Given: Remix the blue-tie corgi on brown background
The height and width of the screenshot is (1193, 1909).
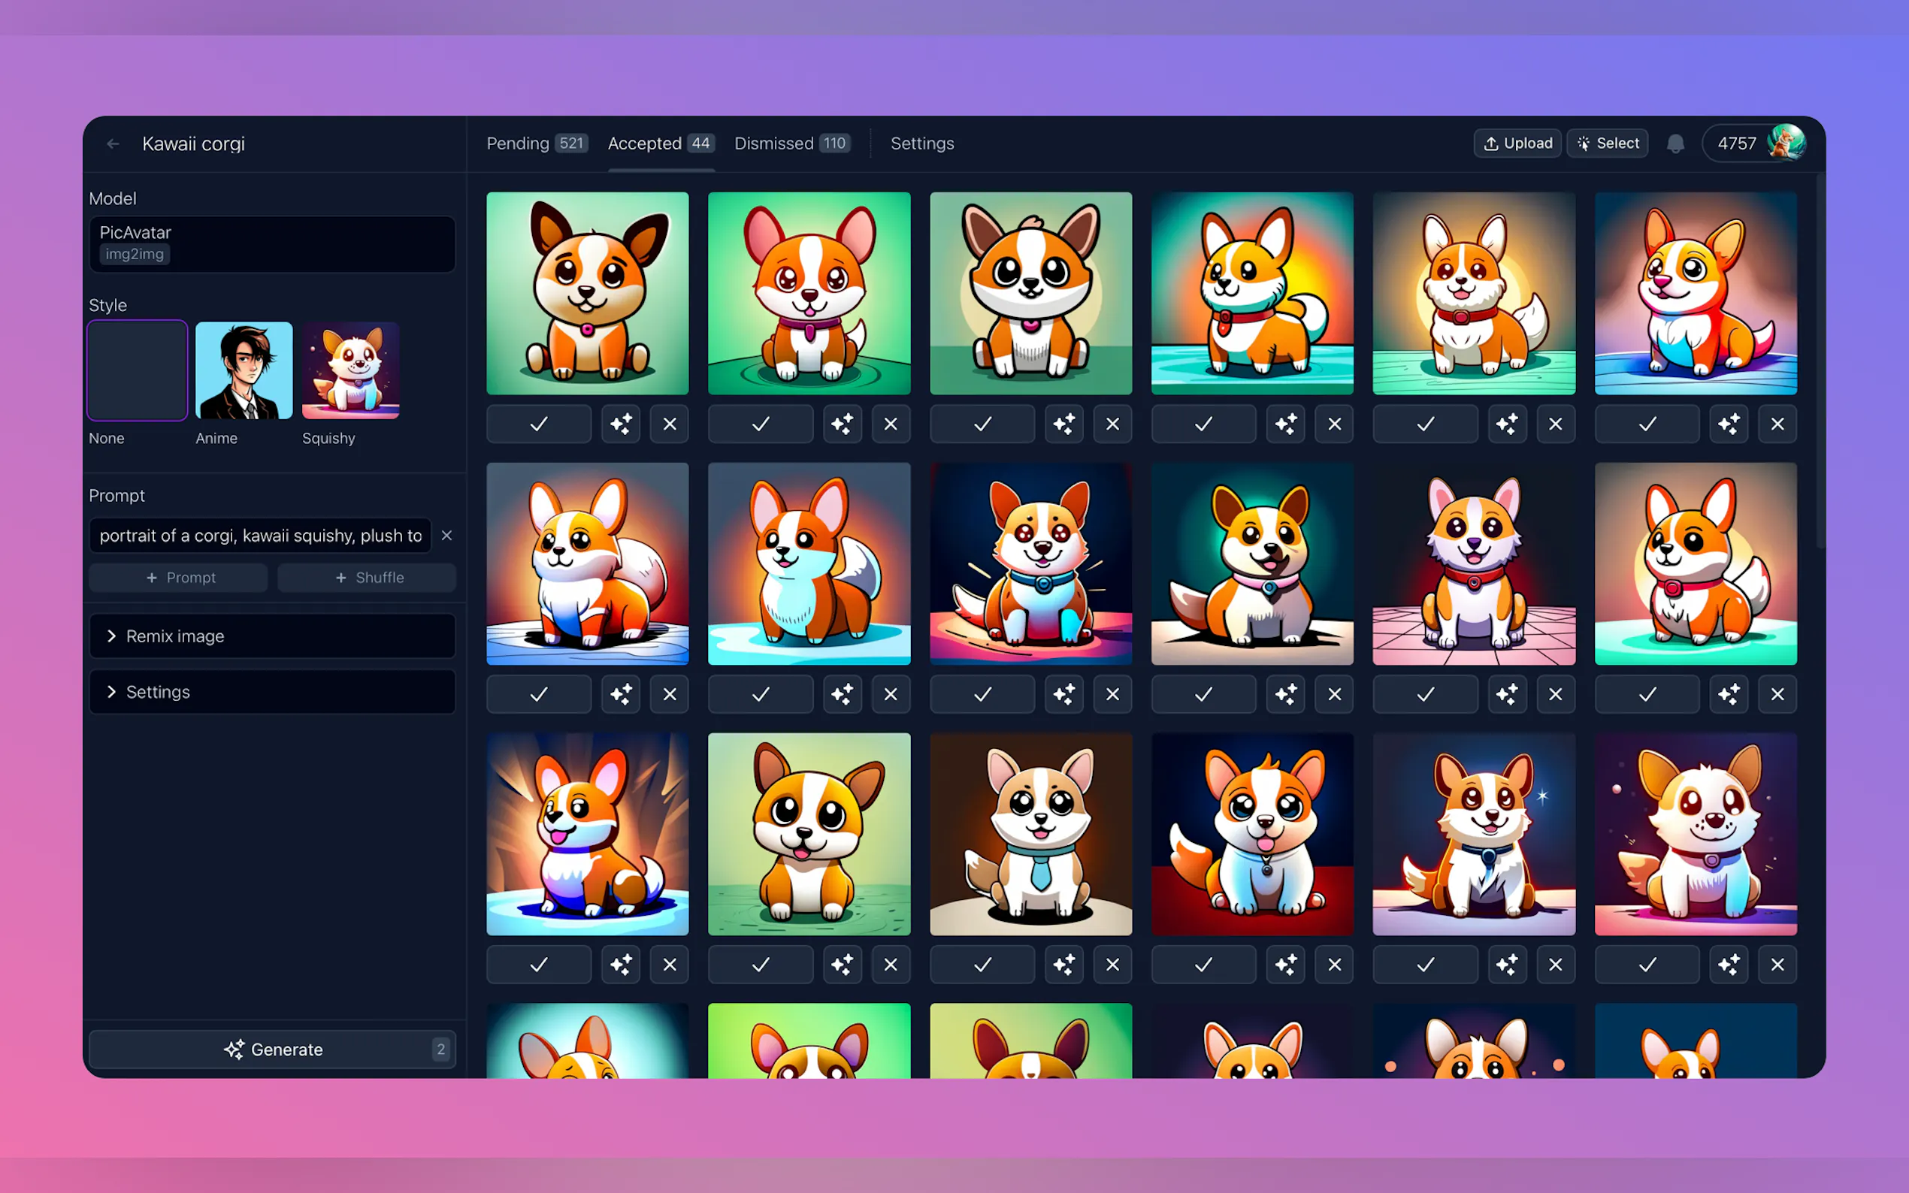Looking at the screenshot, I should tap(1063, 964).
